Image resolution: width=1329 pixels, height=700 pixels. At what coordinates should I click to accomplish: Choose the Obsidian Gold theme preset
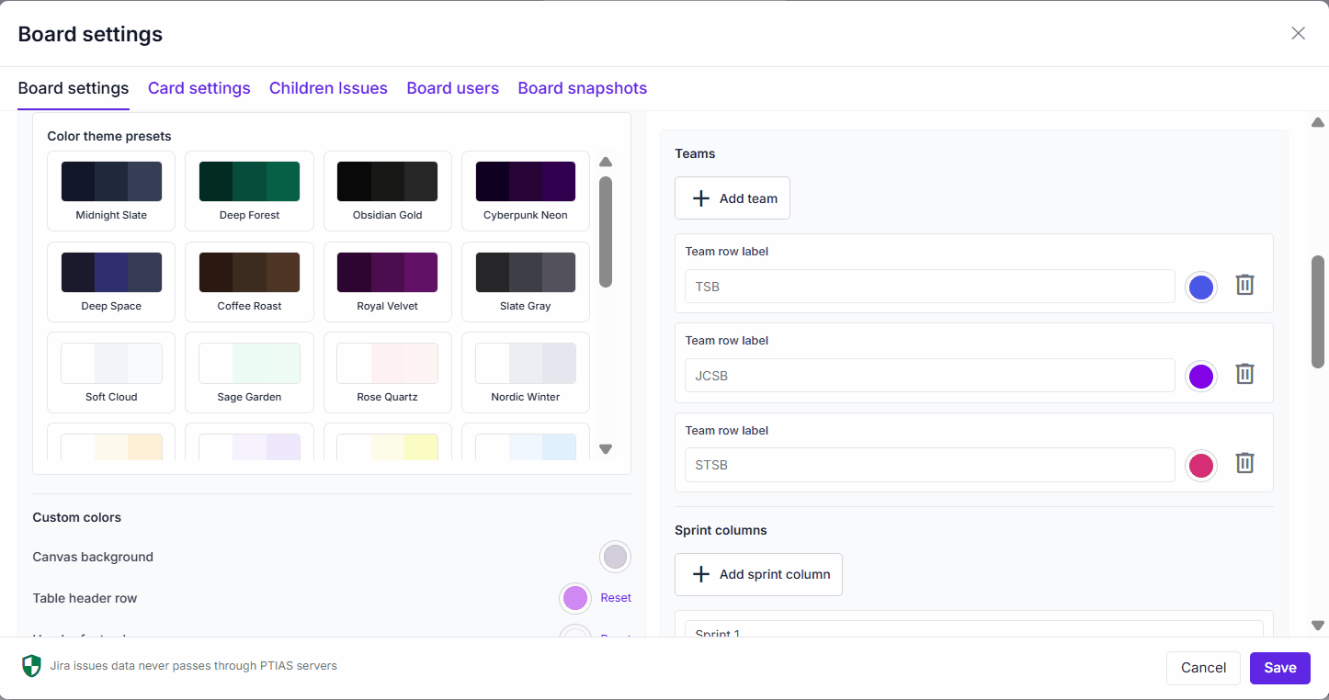(x=387, y=191)
